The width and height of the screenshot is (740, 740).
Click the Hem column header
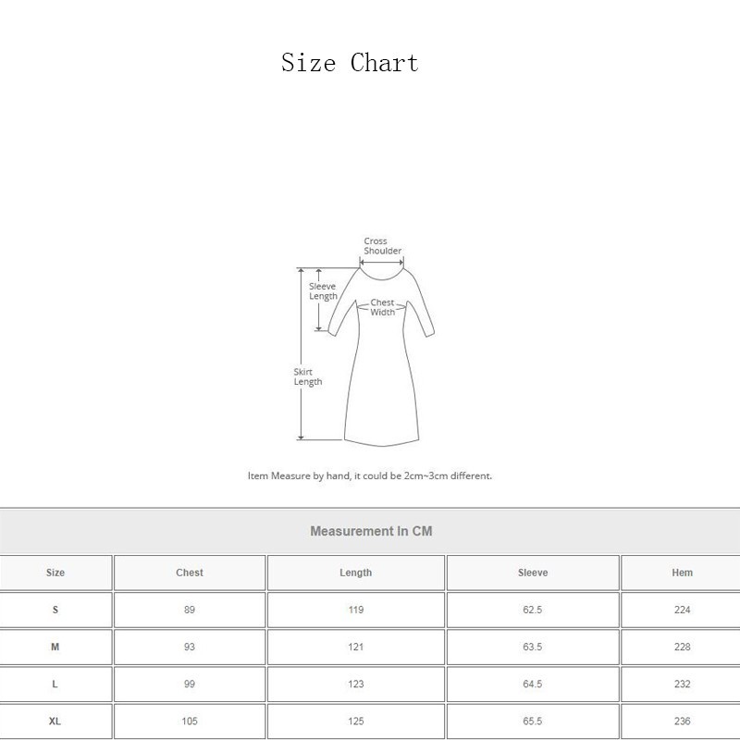coord(681,573)
